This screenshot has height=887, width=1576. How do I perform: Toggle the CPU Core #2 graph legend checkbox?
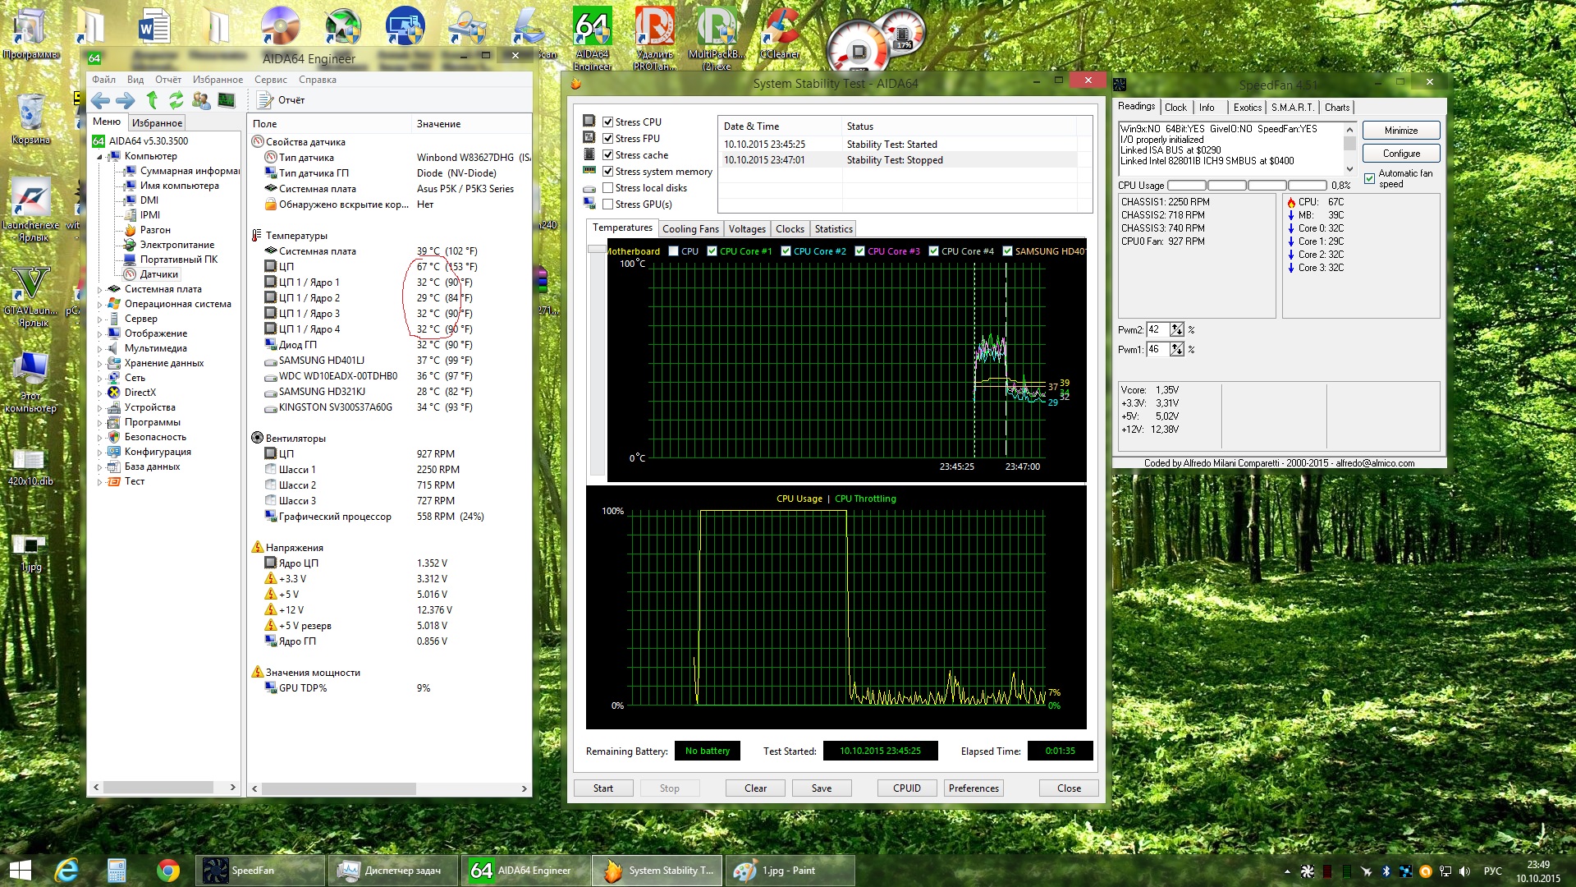pos(786,251)
